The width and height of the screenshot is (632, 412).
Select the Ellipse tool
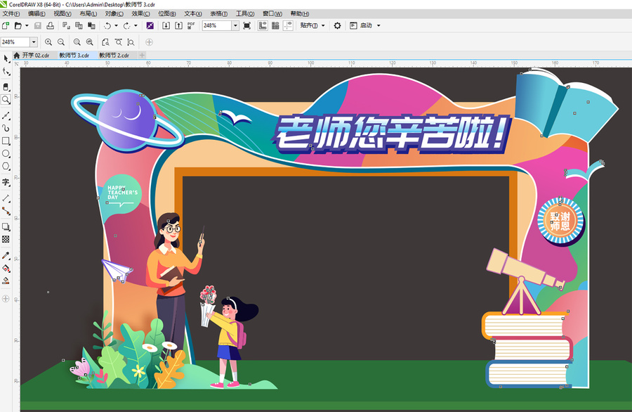6,153
